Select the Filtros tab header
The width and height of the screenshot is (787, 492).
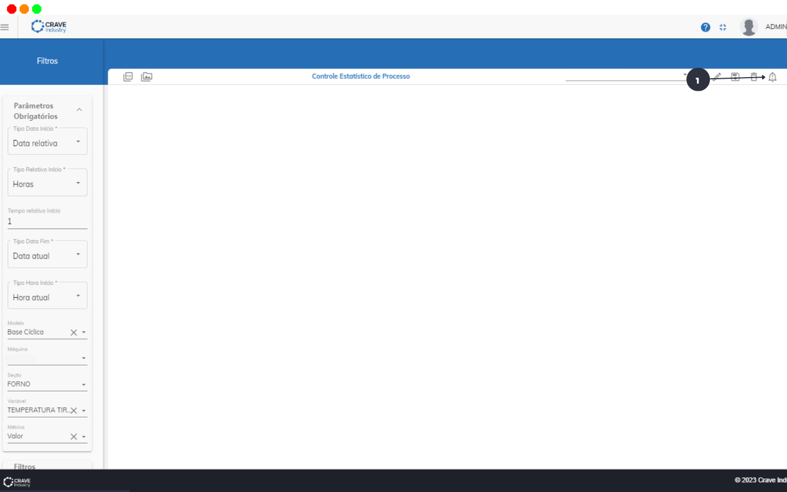(47, 61)
